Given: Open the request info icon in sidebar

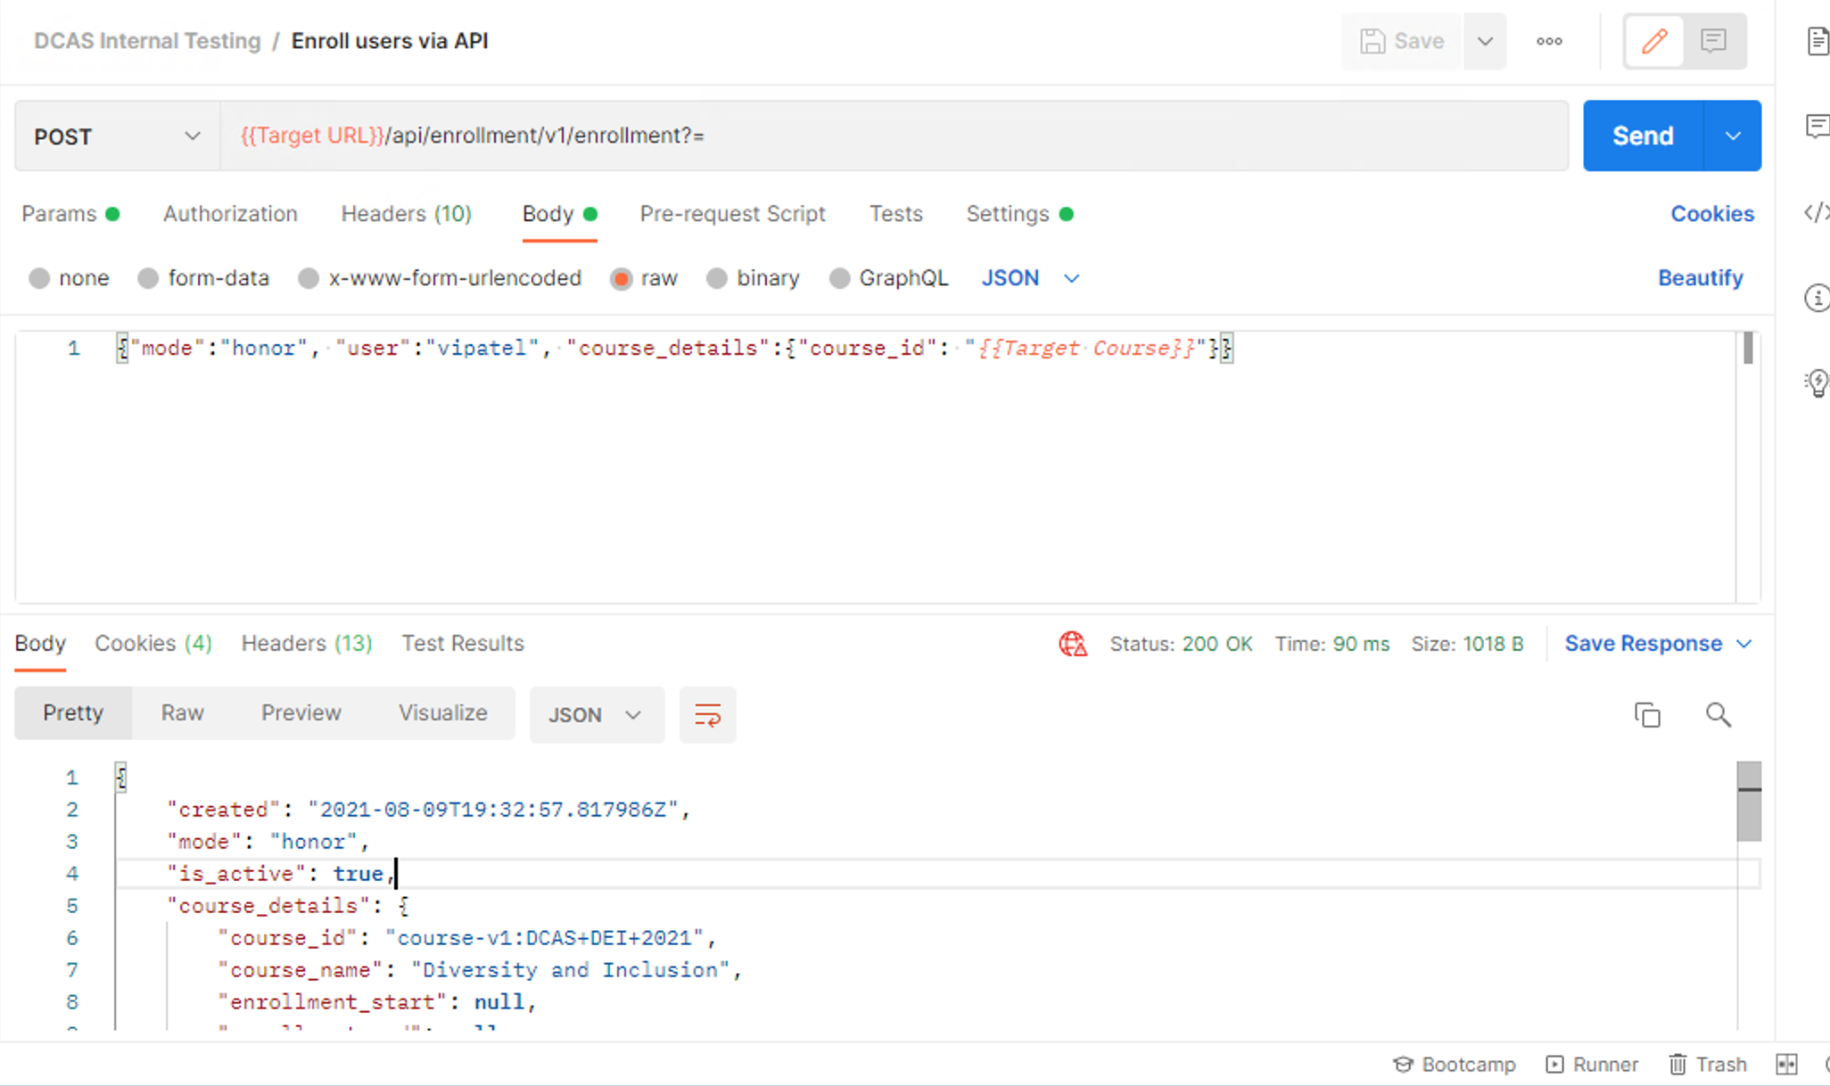Looking at the screenshot, I should point(1818,297).
